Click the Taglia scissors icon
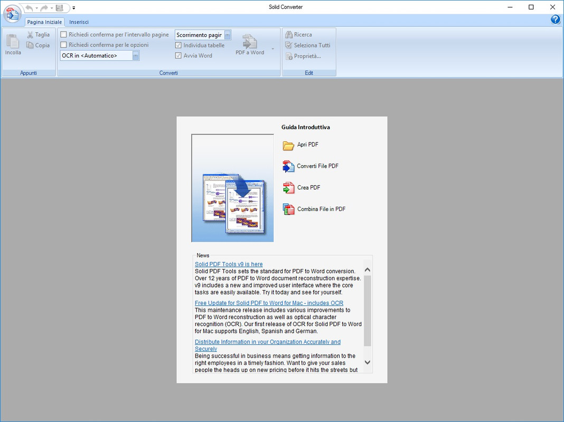This screenshot has height=422, width=564. tap(30, 35)
